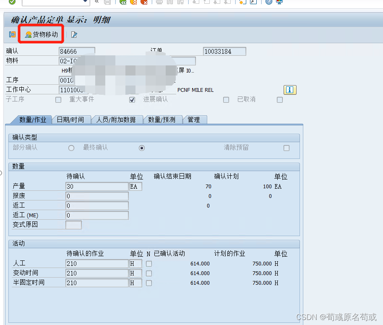Toggle the 清除预留 checkbox
This screenshot has height=325, width=383.
click(287, 148)
